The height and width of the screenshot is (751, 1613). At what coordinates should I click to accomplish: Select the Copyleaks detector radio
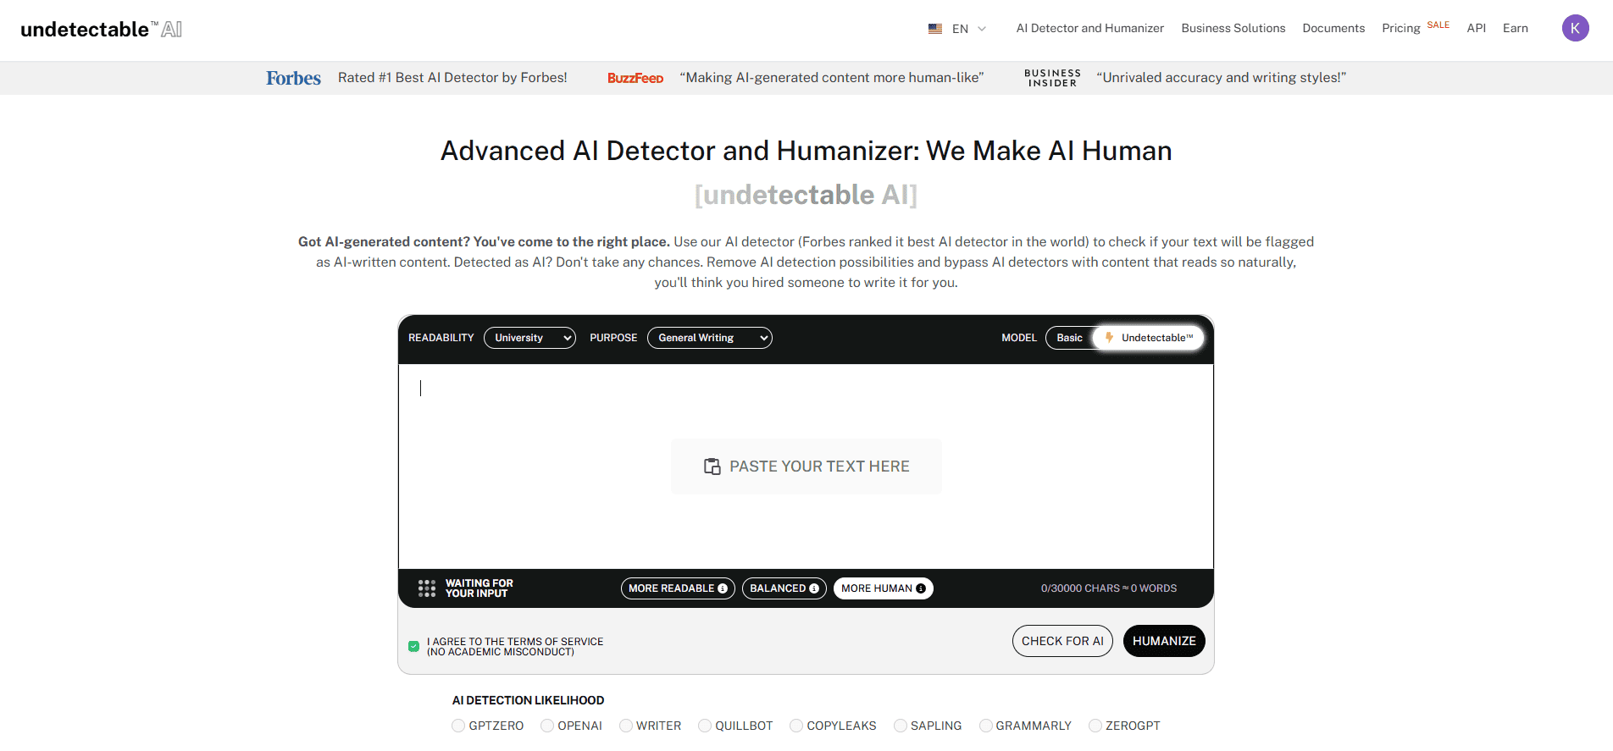796,726
